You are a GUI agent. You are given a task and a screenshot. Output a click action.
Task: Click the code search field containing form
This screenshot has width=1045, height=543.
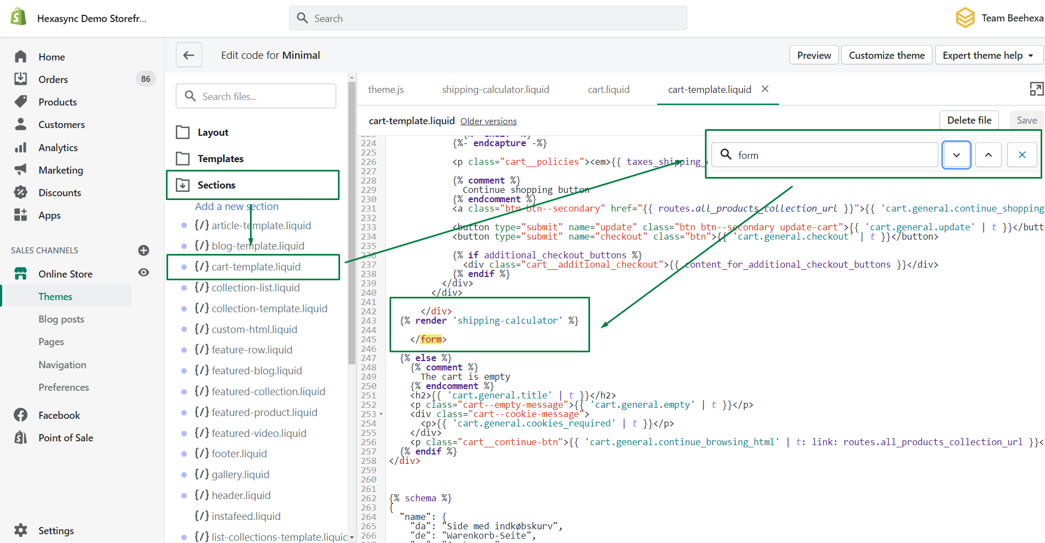click(x=825, y=155)
